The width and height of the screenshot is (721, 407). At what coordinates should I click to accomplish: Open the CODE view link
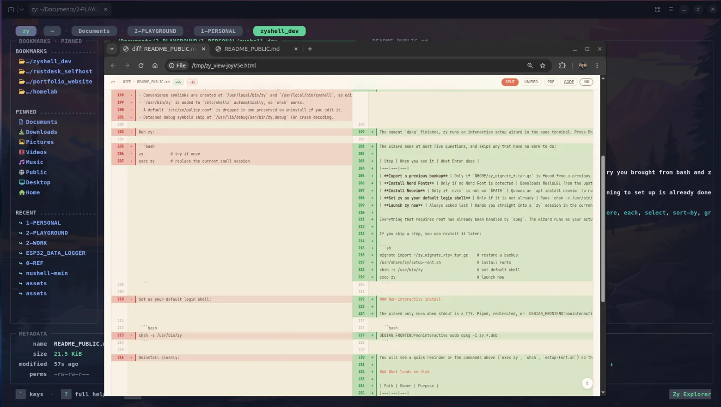[569, 82]
